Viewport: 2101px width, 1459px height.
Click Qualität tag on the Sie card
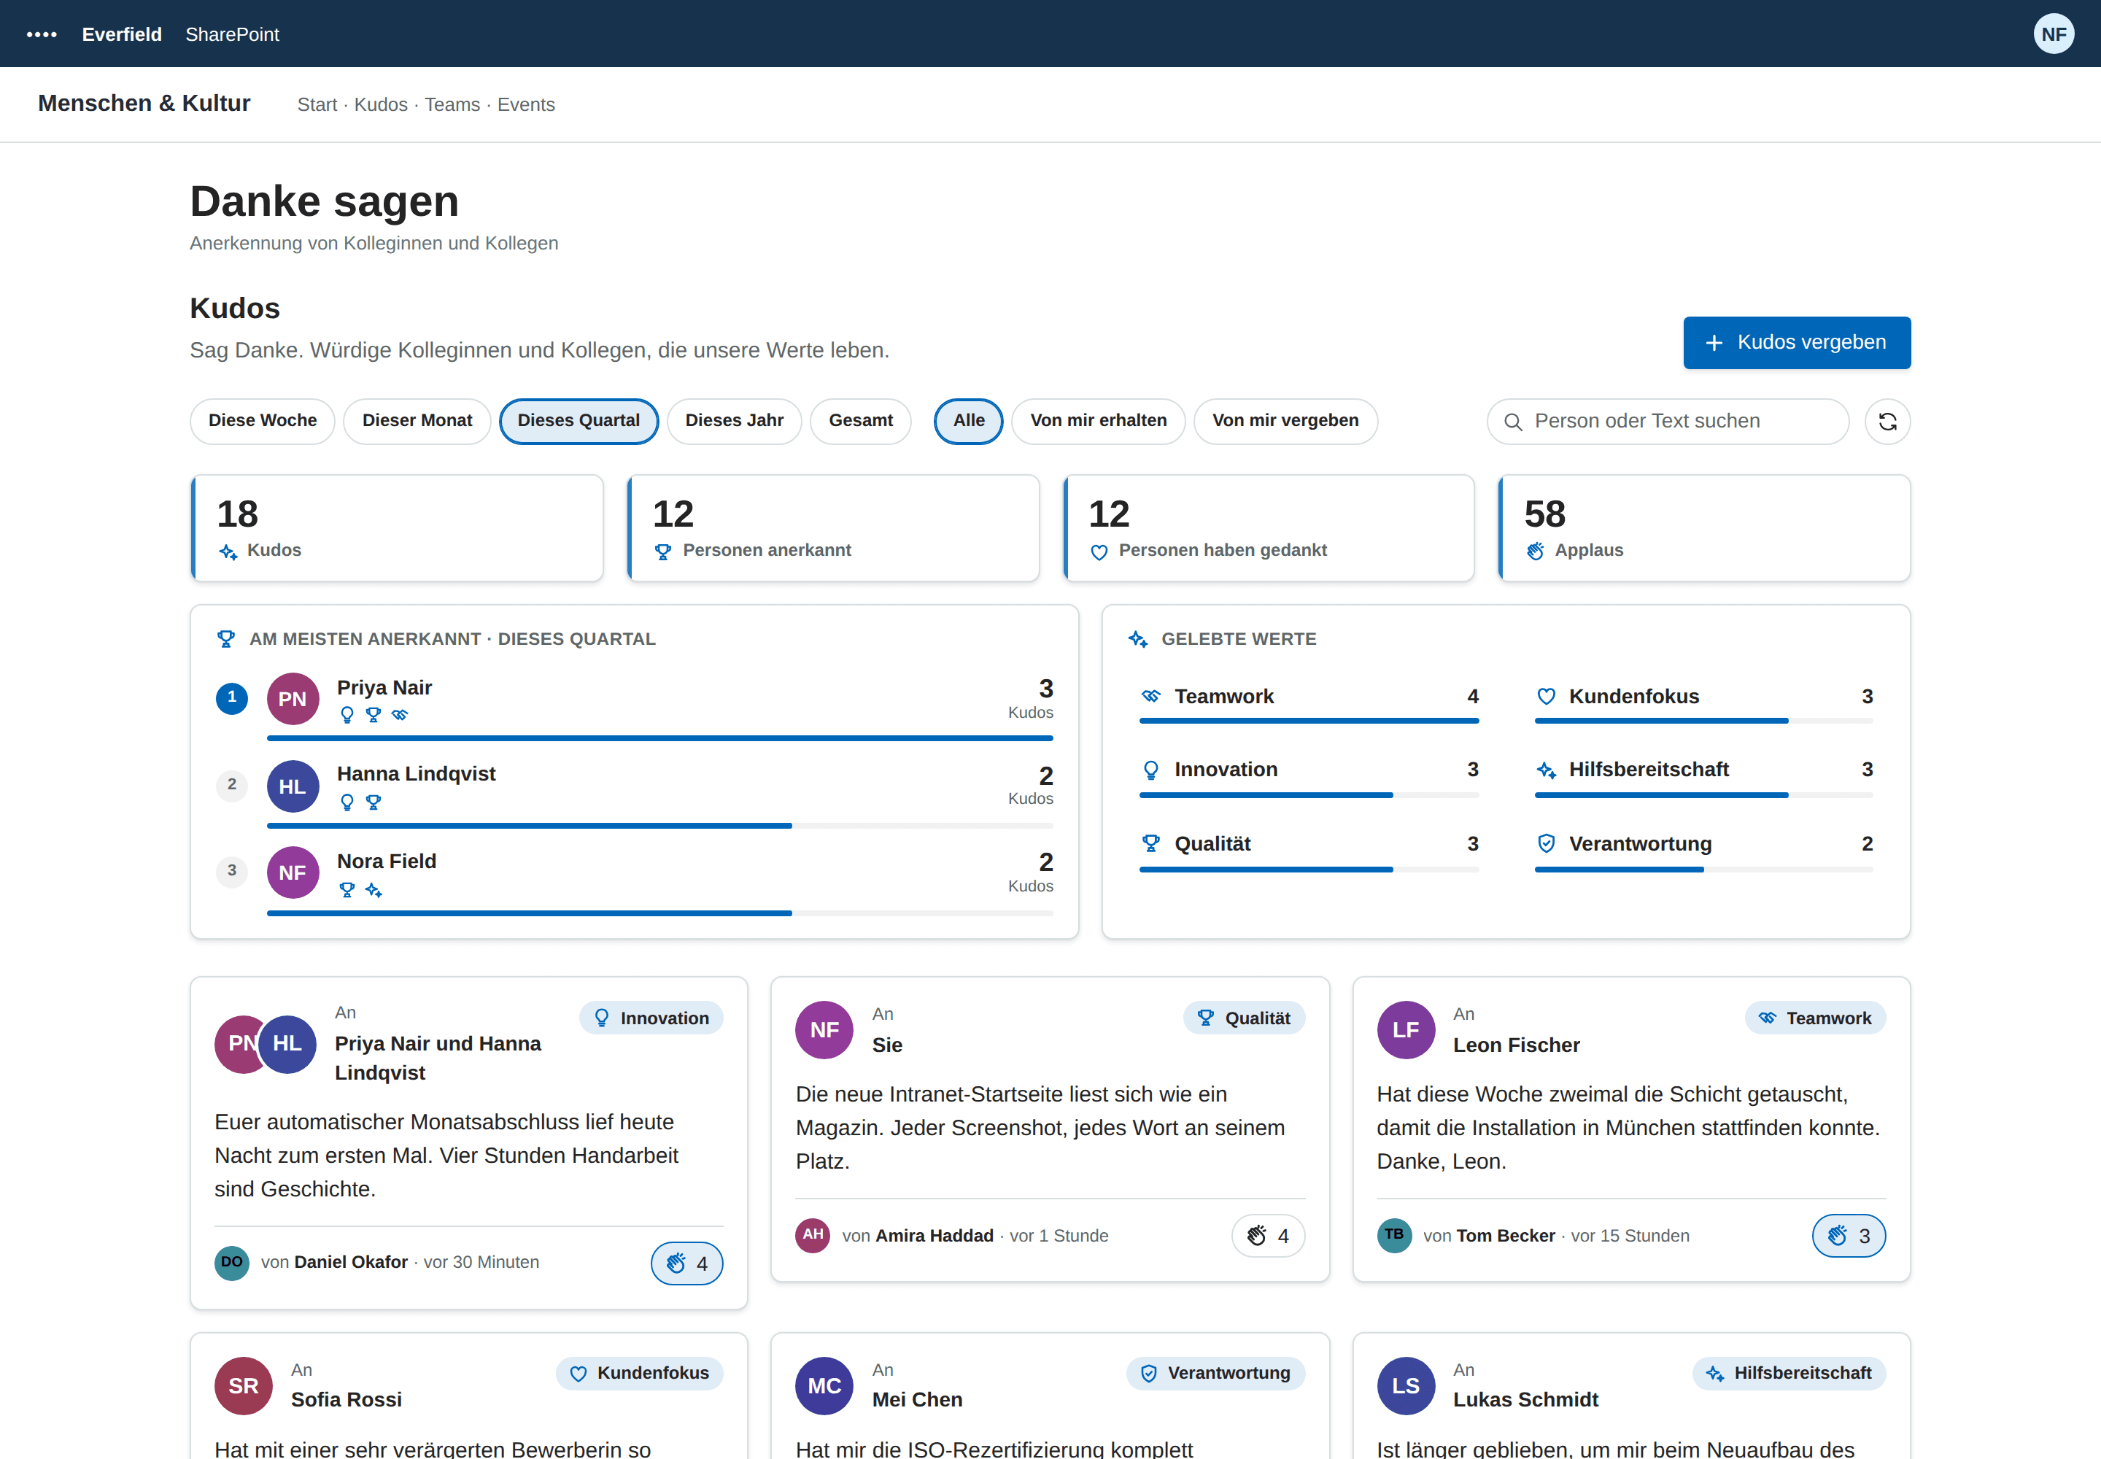[x=1243, y=1018]
